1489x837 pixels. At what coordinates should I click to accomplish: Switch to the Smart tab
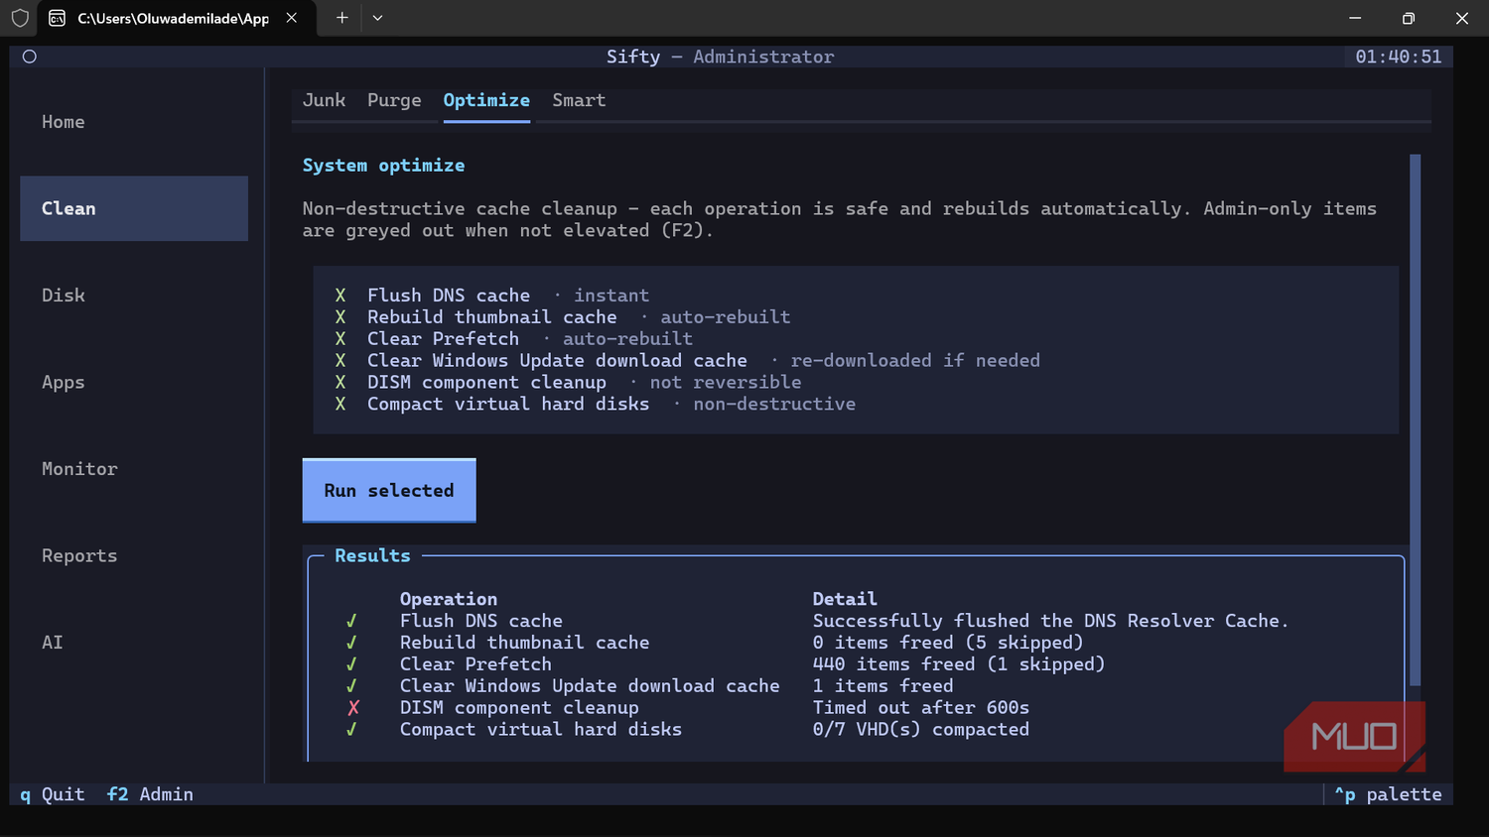coord(579,100)
